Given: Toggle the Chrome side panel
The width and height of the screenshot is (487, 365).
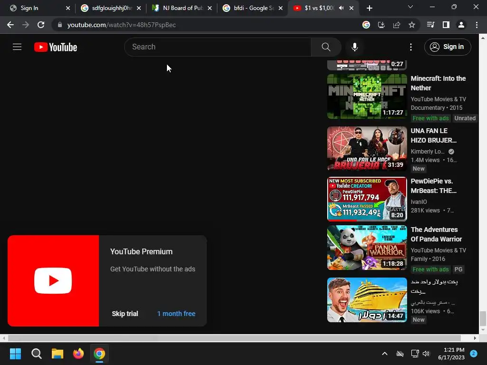Looking at the screenshot, I should click(446, 25).
